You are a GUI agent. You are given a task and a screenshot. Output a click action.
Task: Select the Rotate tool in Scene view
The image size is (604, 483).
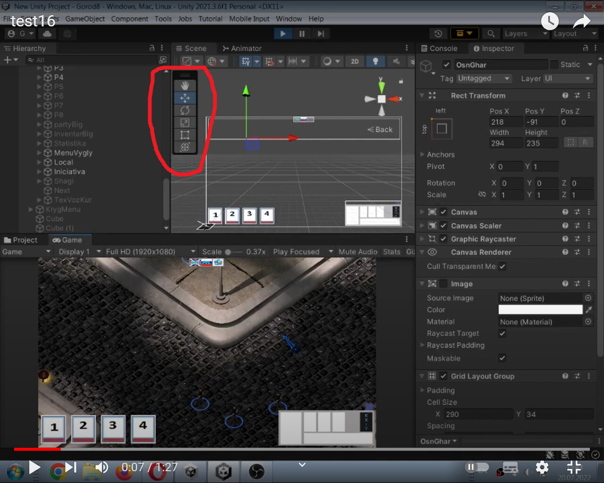(x=185, y=110)
